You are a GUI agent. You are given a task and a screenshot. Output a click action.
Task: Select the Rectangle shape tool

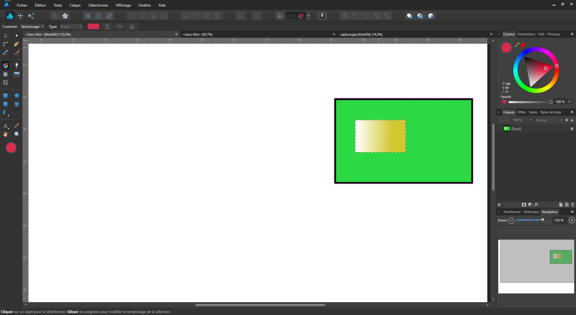(5, 95)
